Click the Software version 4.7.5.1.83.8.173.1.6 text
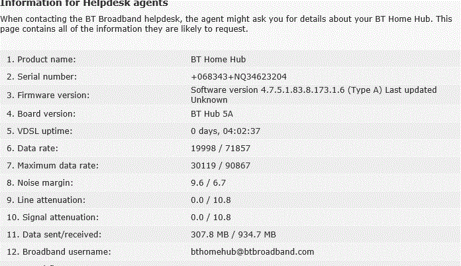 (x=268, y=90)
